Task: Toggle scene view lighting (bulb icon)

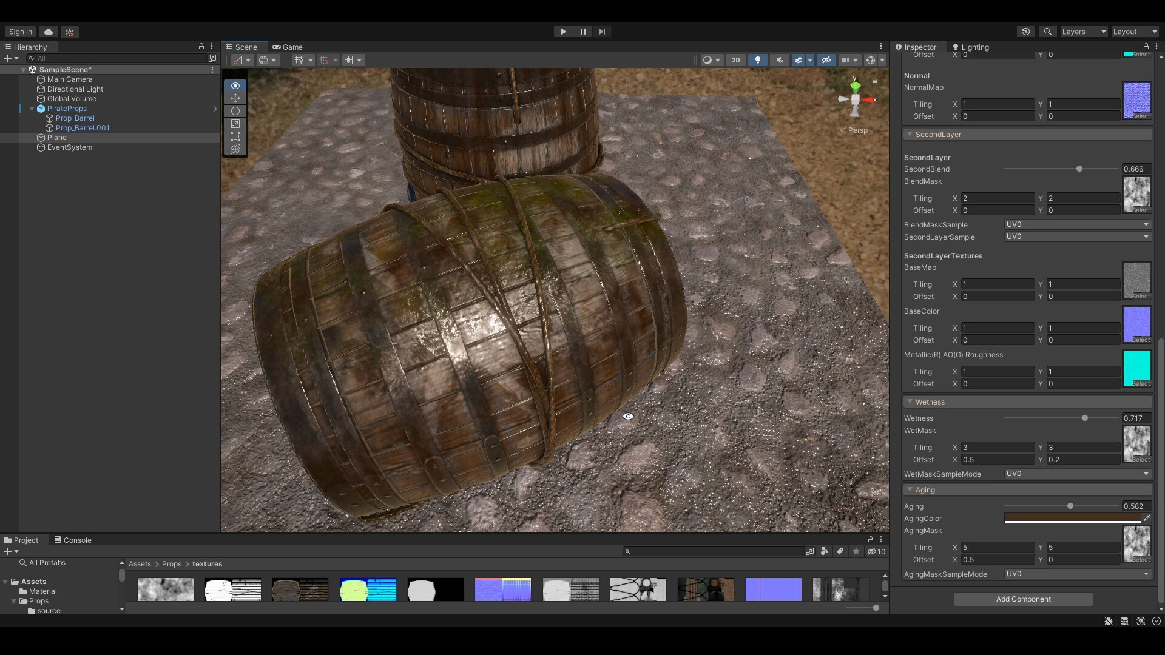Action: point(757,59)
